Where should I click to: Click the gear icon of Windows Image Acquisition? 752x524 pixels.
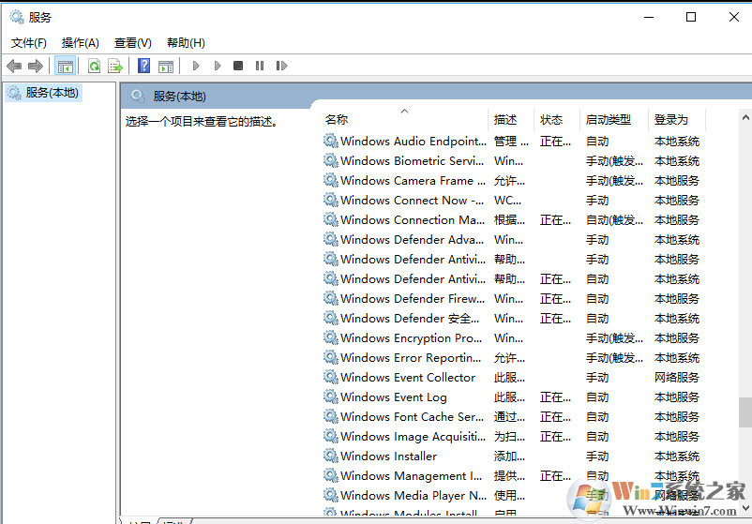(x=330, y=436)
